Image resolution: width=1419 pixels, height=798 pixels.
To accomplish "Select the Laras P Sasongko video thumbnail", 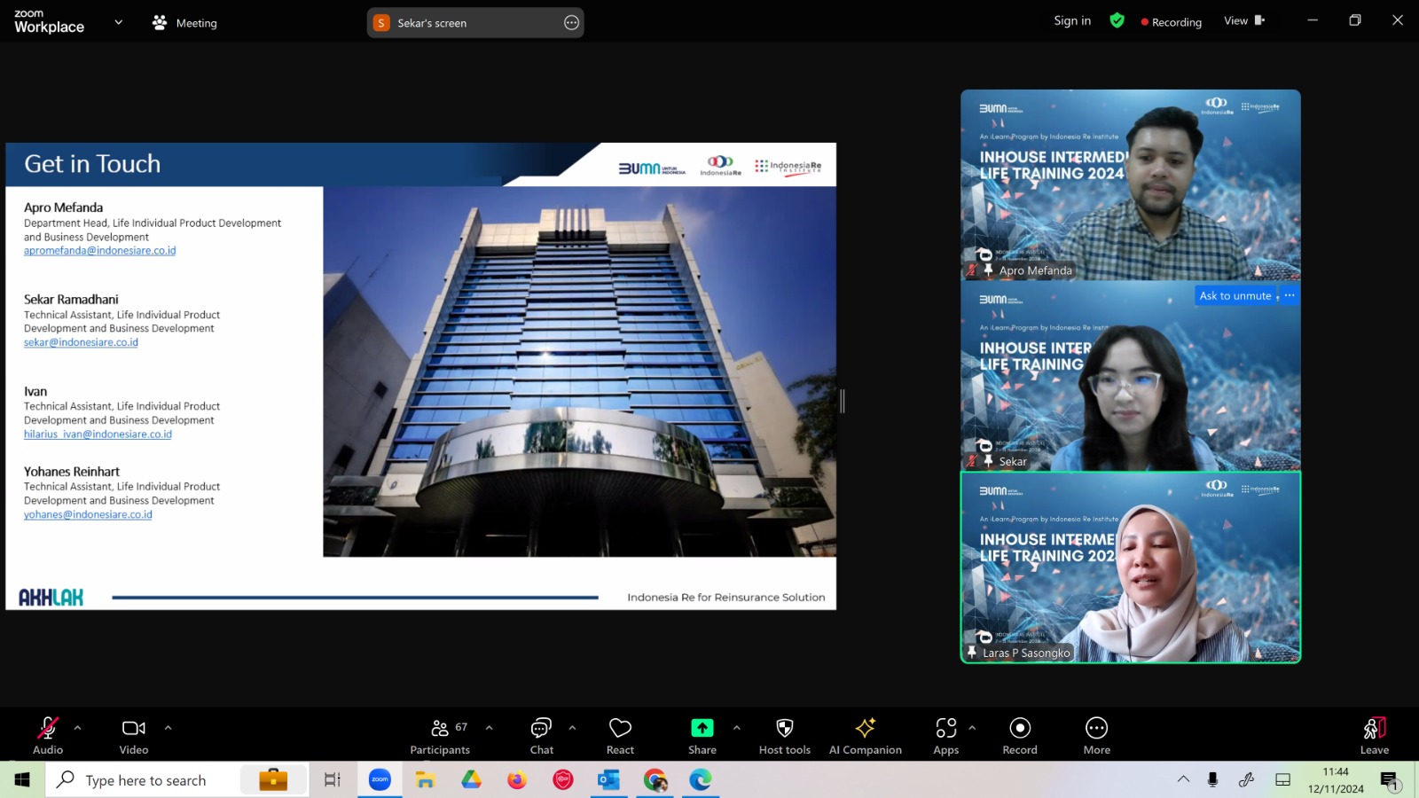I will [x=1131, y=567].
